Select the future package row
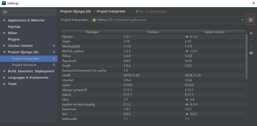The height and width of the screenshot is (126, 257). pyautogui.click(x=153, y=94)
